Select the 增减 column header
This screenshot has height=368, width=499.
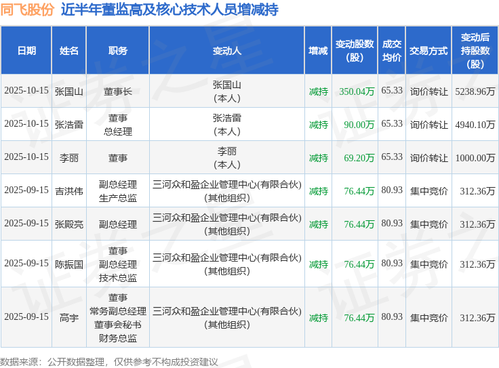[318, 51]
